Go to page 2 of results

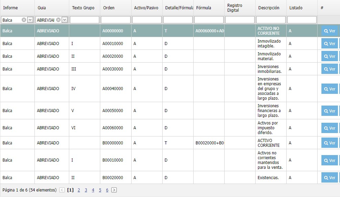click(x=79, y=190)
